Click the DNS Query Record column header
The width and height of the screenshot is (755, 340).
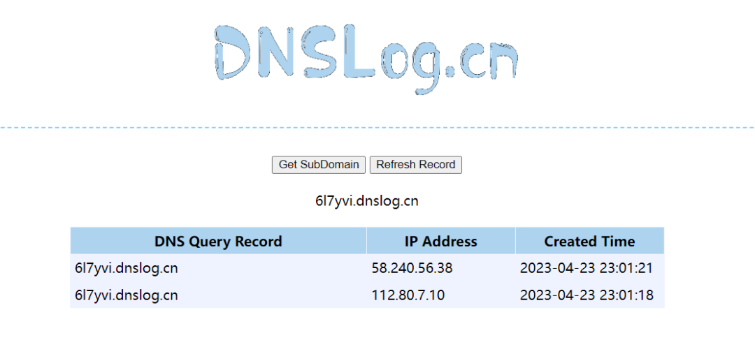pyautogui.click(x=218, y=241)
